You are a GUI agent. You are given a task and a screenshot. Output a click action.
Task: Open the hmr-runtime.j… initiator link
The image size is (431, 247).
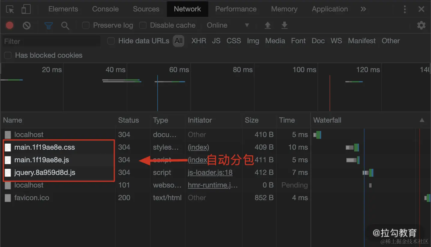coord(213,185)
